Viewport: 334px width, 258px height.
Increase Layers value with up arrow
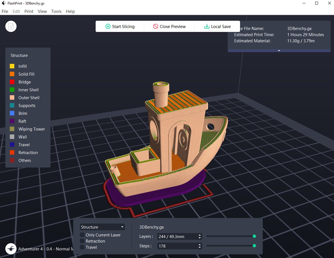coord(200,235)
